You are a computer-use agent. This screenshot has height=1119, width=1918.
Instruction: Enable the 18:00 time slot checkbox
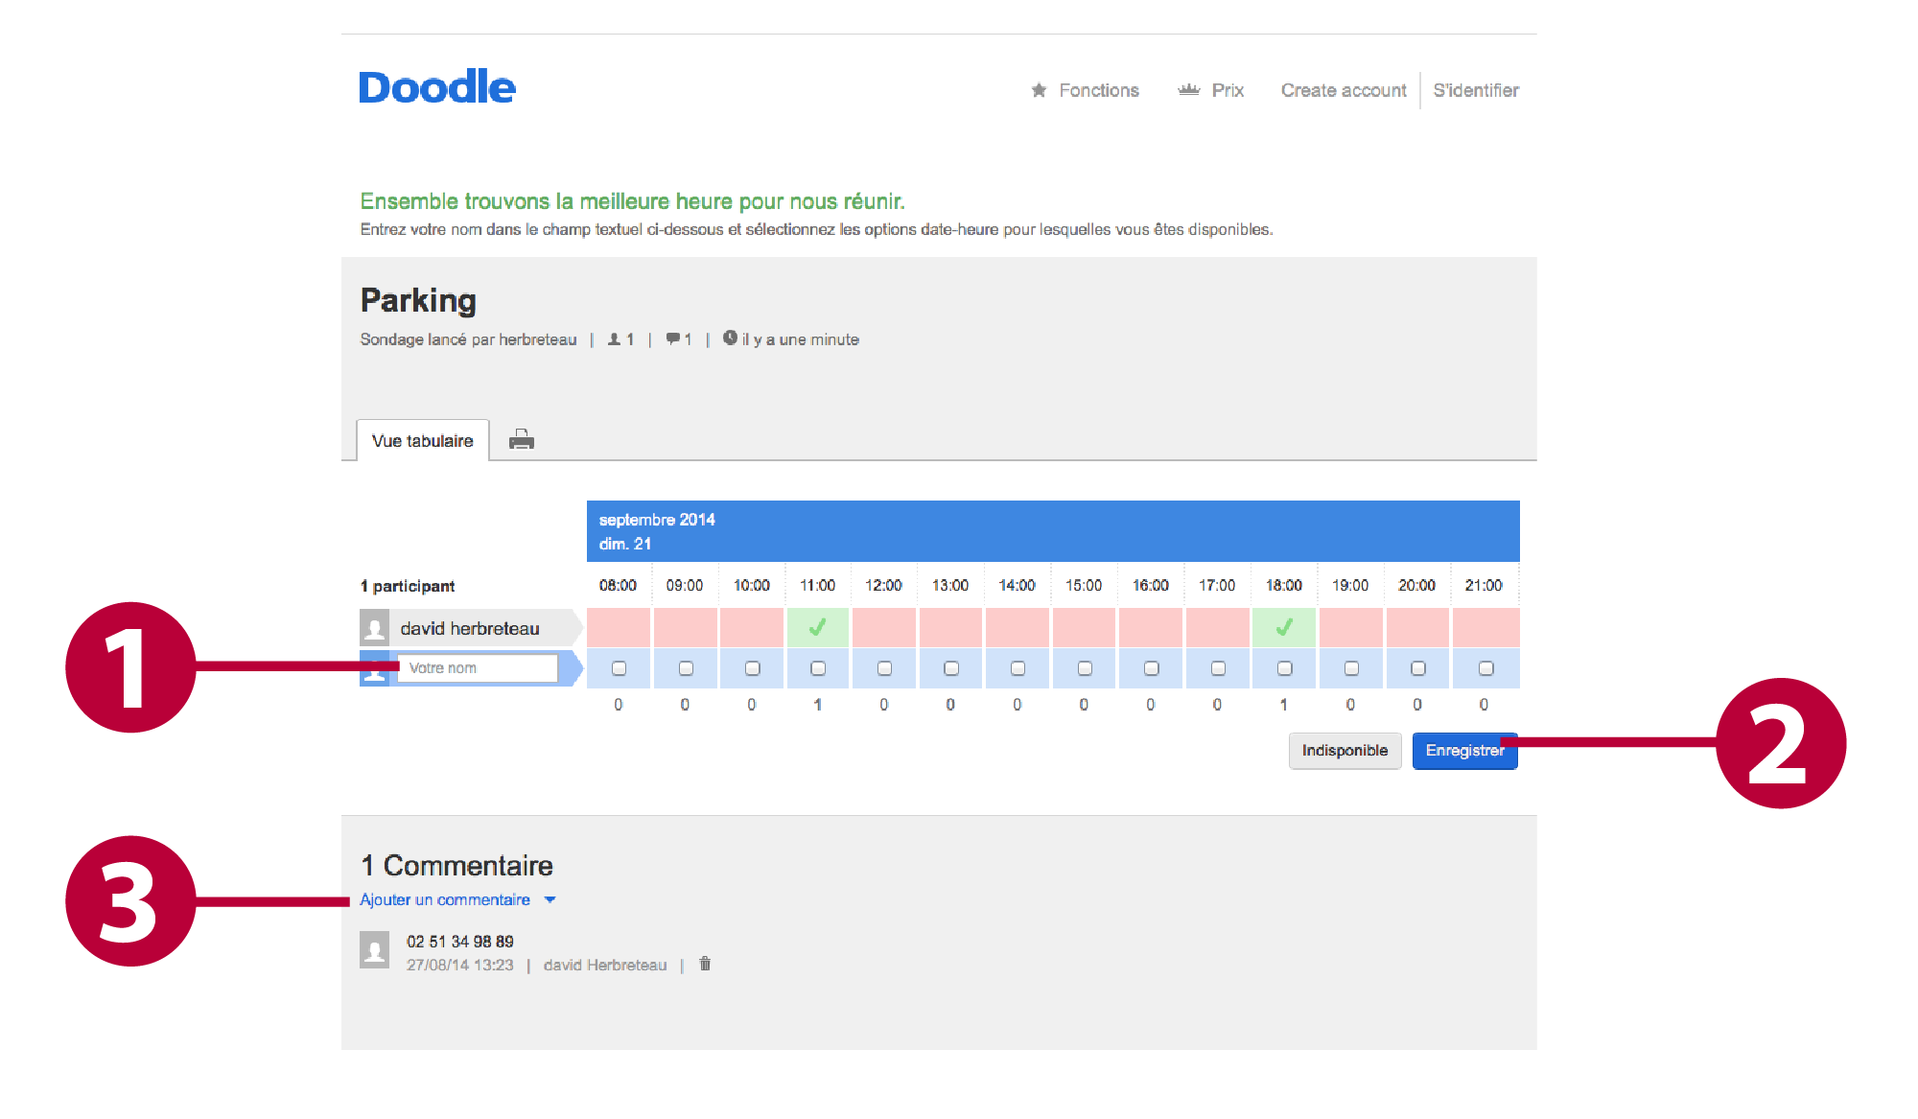(1285, 668)
